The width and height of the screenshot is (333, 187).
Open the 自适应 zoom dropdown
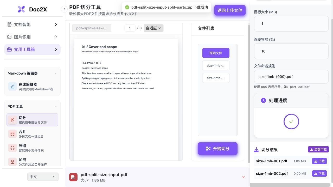click(x=153, y=28)
